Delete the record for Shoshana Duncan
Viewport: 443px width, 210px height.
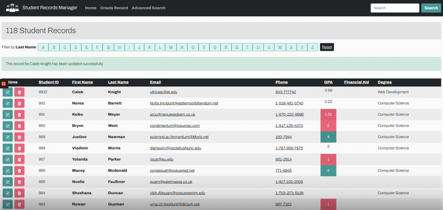click(x=20, y=193)
